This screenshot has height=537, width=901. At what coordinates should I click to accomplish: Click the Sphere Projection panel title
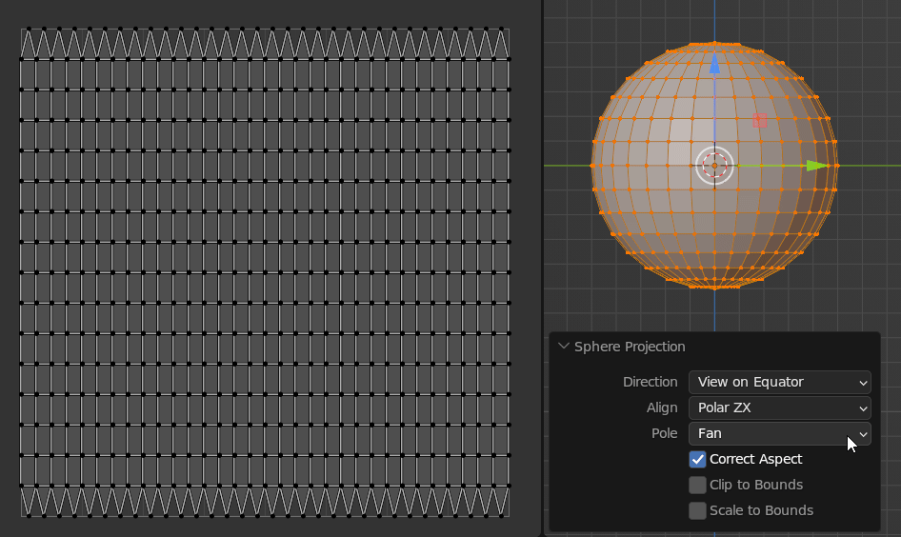pyautogui.click(x=630, y=347)
